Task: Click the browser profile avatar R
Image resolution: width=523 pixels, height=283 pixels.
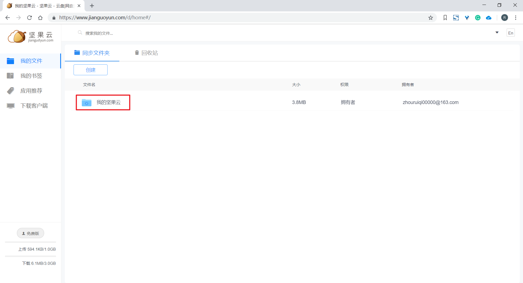Action: coord(505,17)
